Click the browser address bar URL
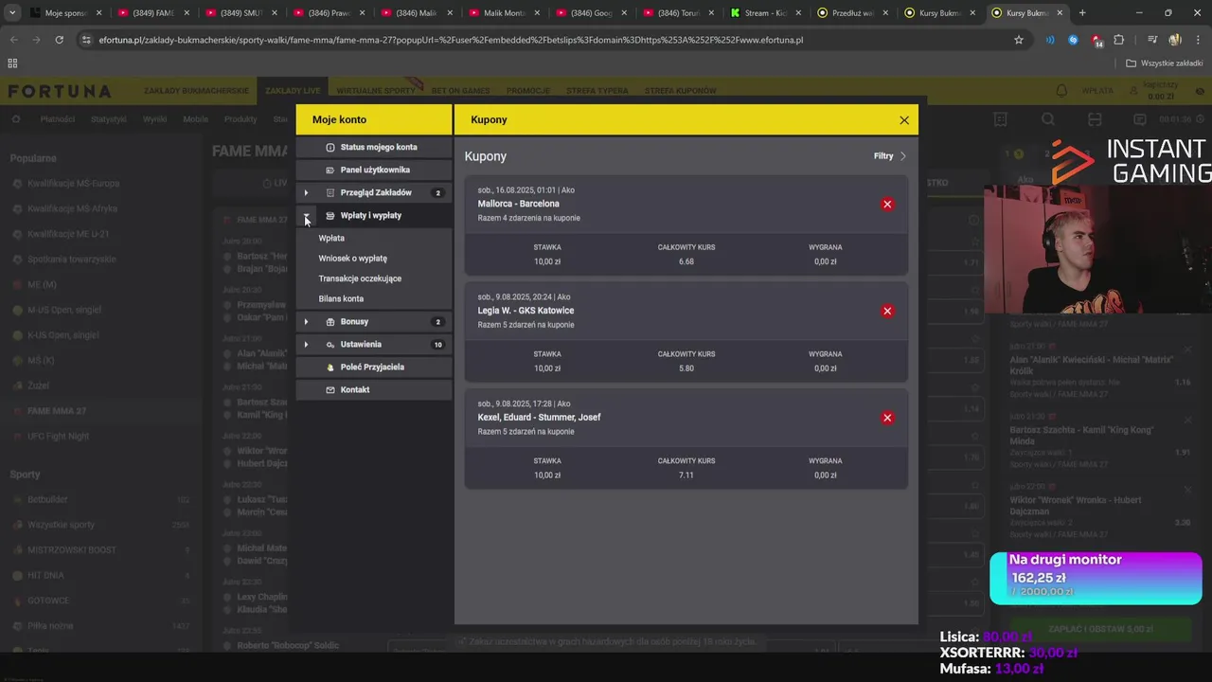 pos(451,40)
